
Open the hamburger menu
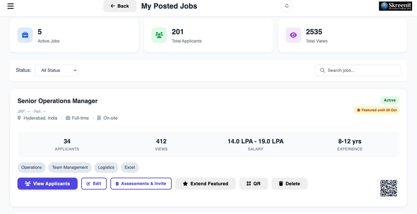pos(10,6)
